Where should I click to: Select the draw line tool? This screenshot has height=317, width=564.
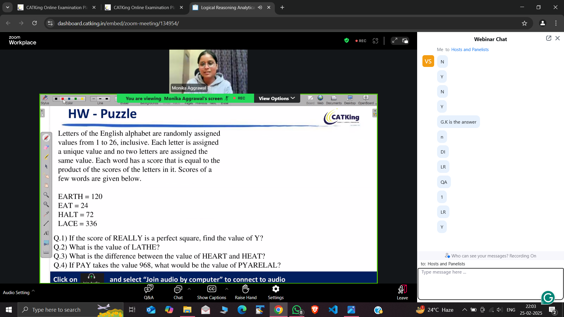46,223
